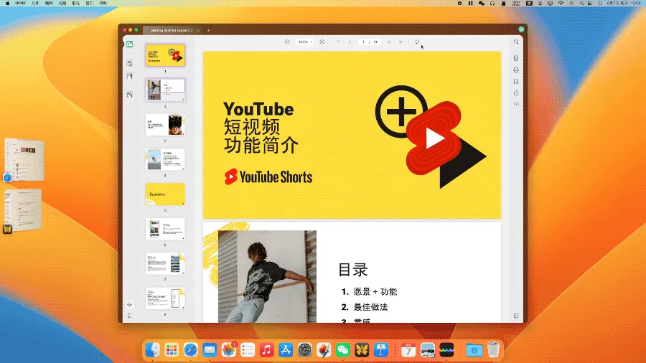The image size is (646, 363).
Task: Open Calendar from the Dock
Action: click(x=408, y=350)
